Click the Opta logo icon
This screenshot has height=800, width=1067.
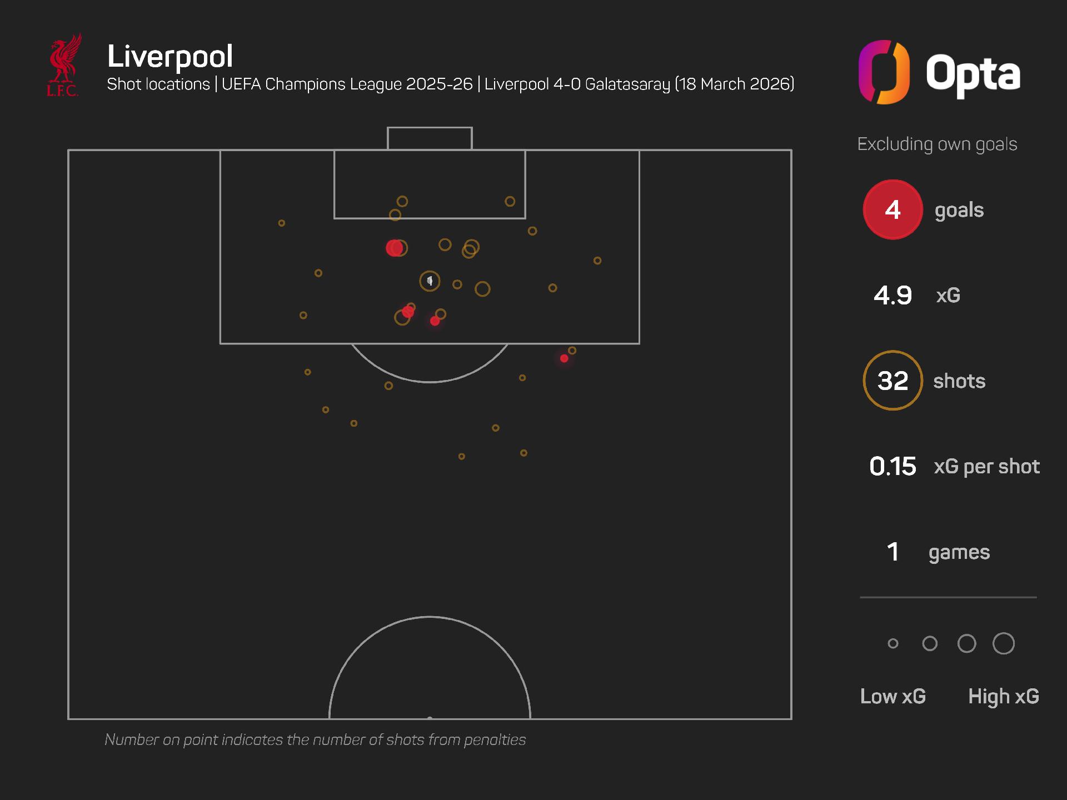click(884, 72)
